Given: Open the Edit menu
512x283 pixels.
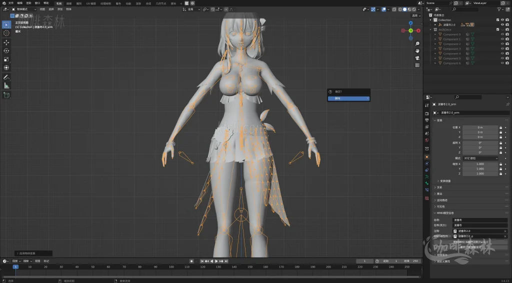Looking at the screenshot, I should pyautogui.click(x=20, y=3).
